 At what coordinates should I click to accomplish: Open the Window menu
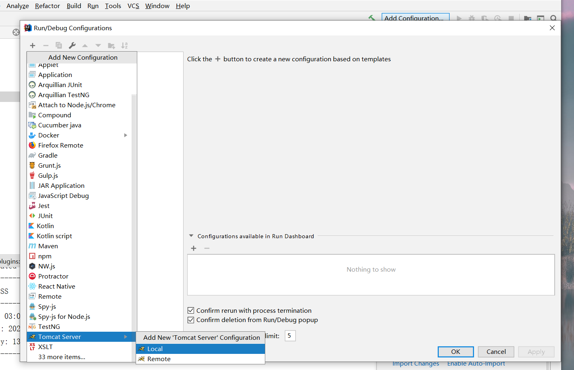(x=157, y=6)
